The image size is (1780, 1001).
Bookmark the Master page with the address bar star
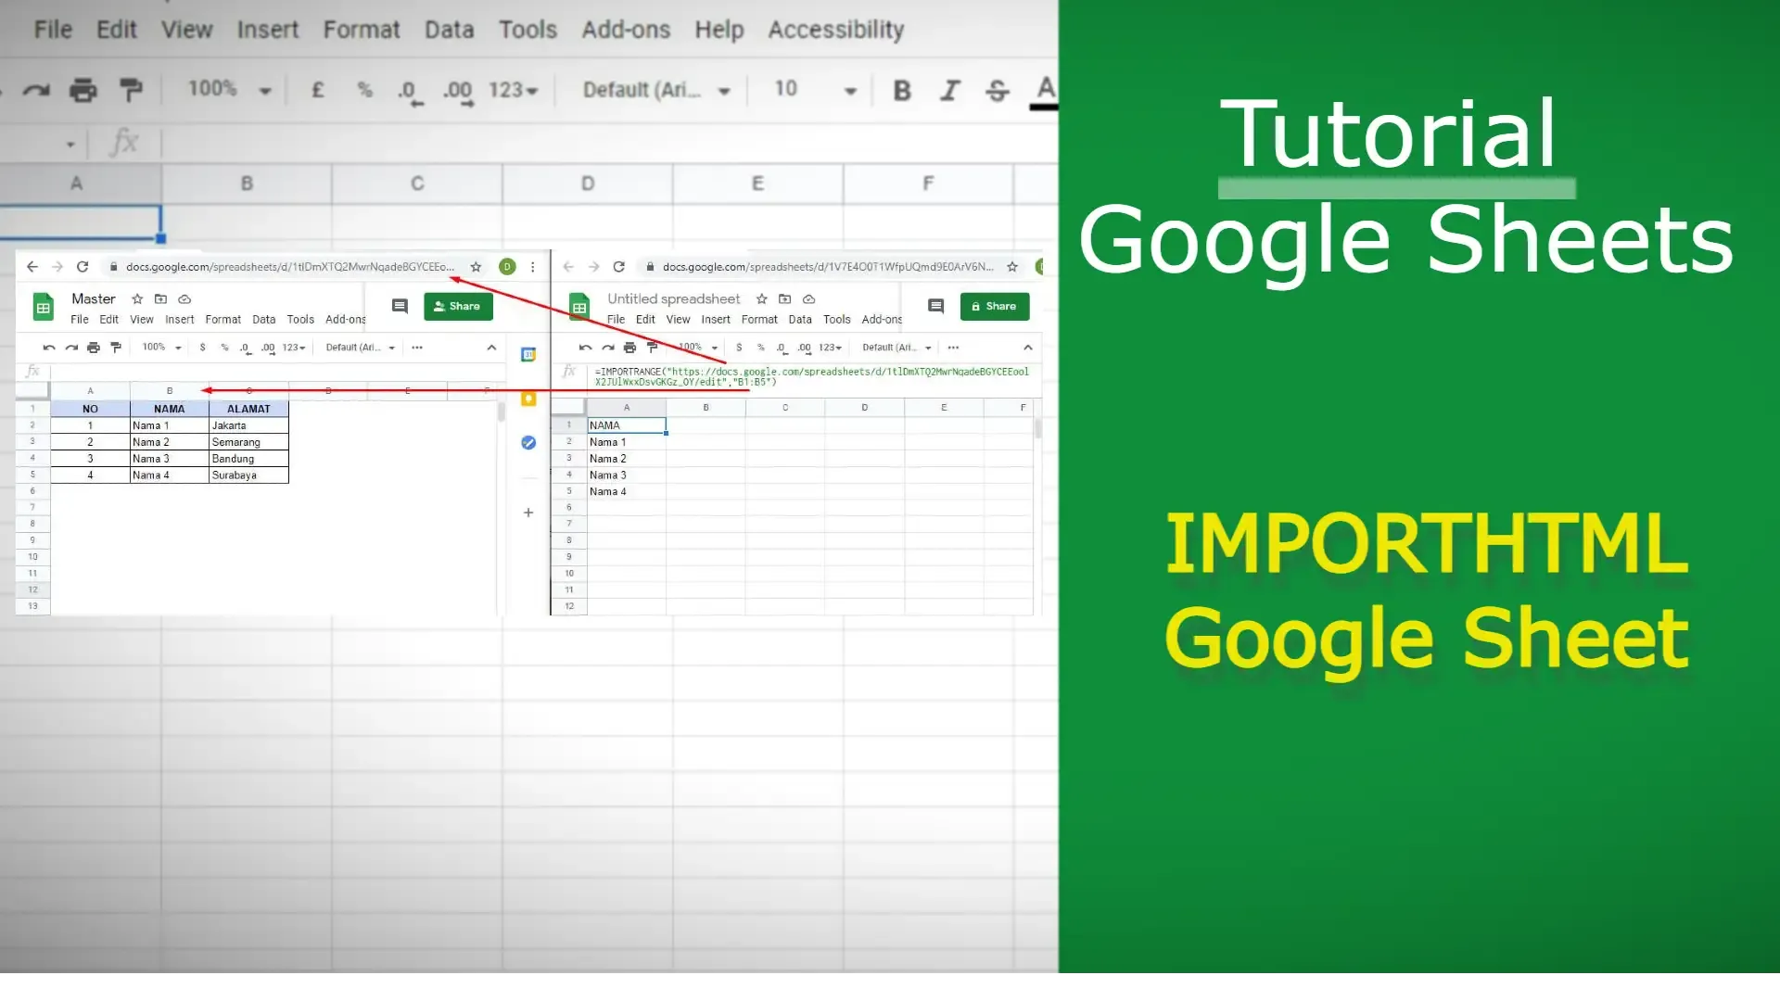tap(476, 267)
